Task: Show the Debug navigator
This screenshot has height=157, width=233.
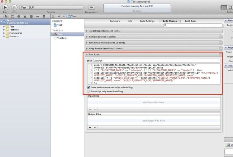Action: point(31,16)
